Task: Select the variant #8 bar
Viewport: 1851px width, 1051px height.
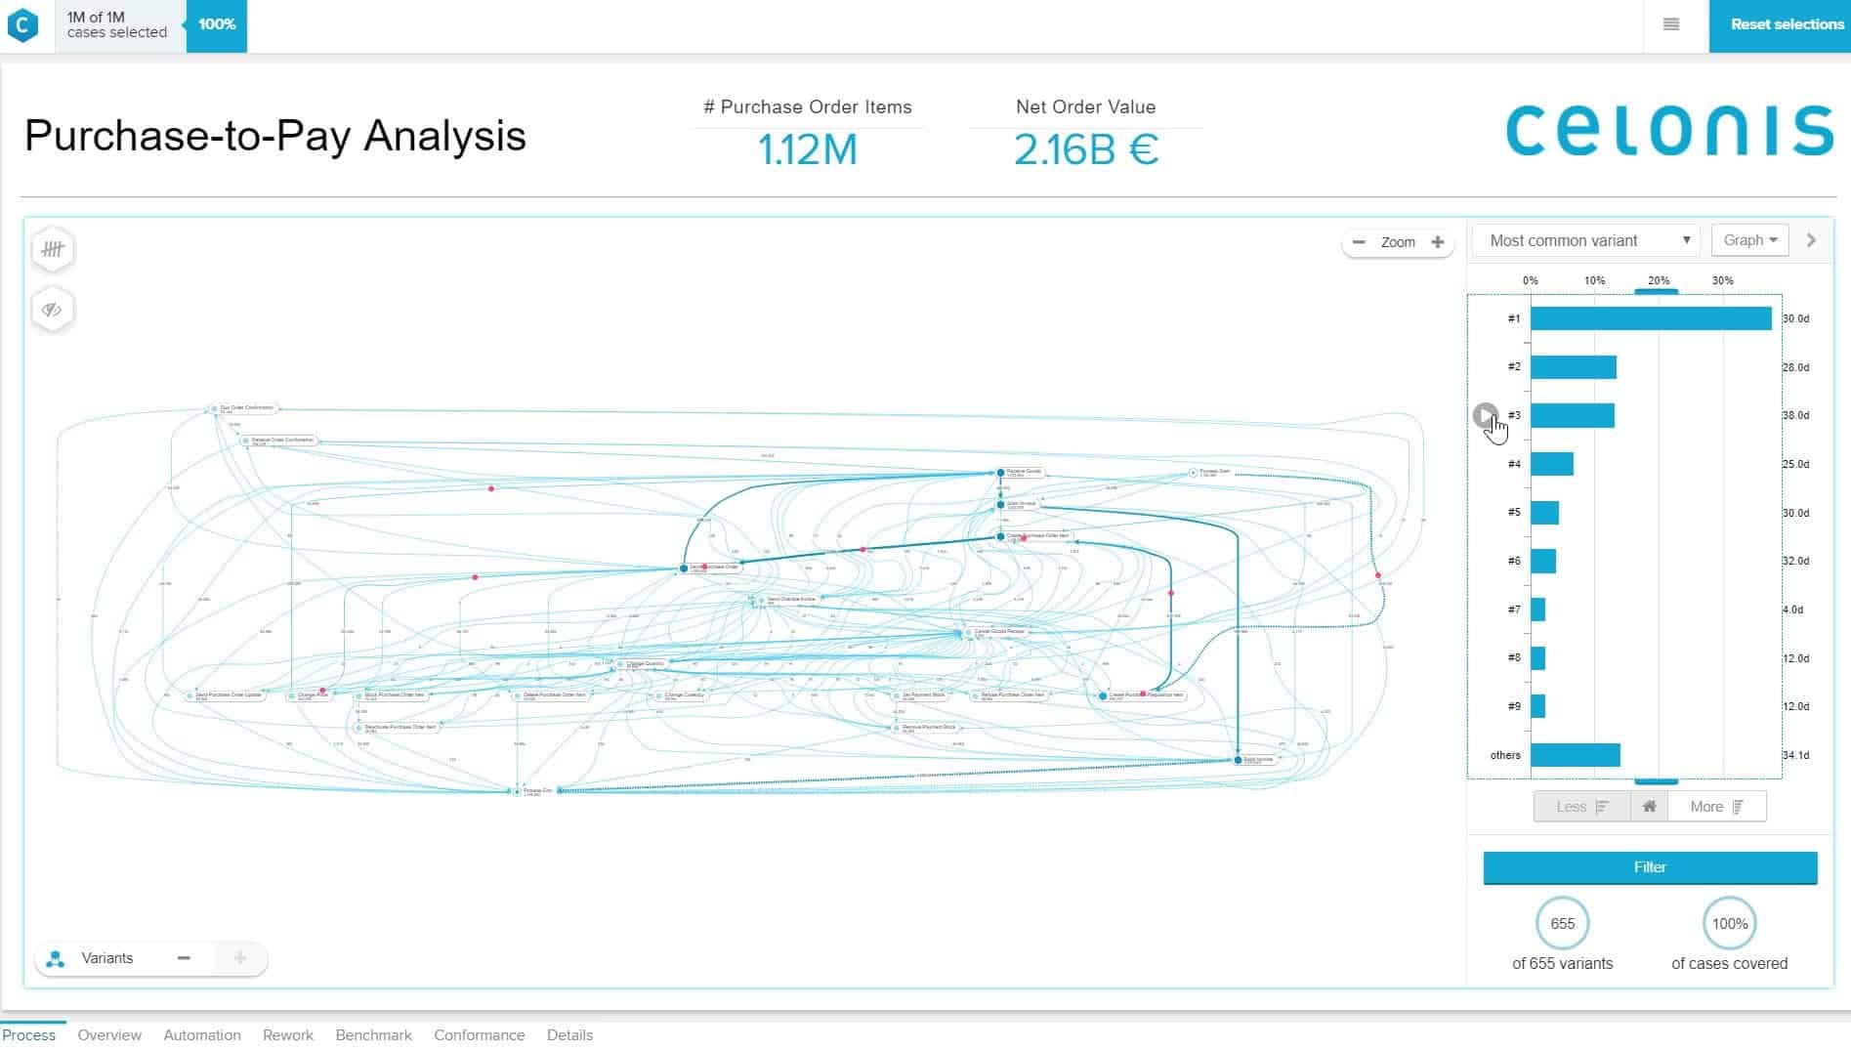Action: [1537, 658]
